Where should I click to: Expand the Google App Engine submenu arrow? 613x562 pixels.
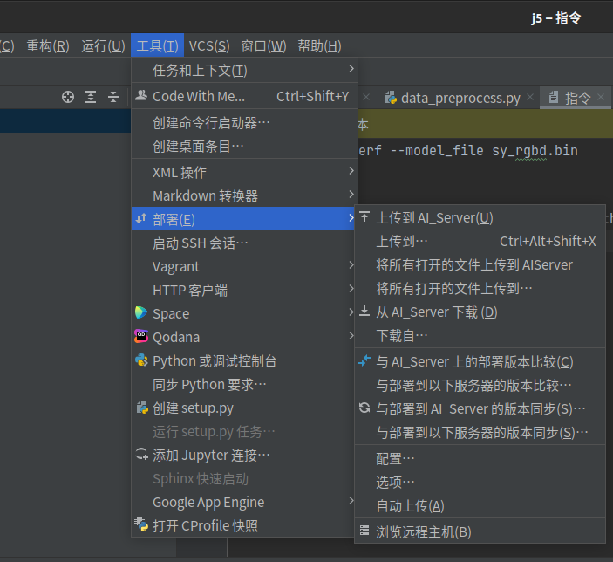click(x=351, y=501)
